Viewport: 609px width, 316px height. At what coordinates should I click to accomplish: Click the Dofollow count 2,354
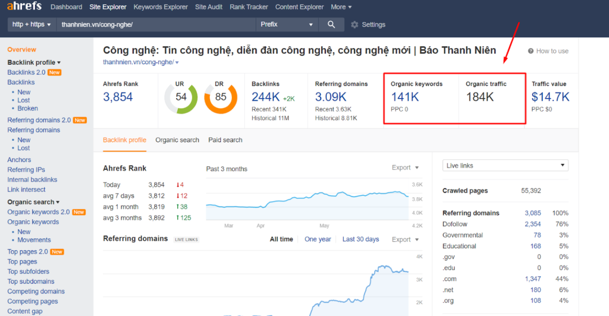pos(533,224)
